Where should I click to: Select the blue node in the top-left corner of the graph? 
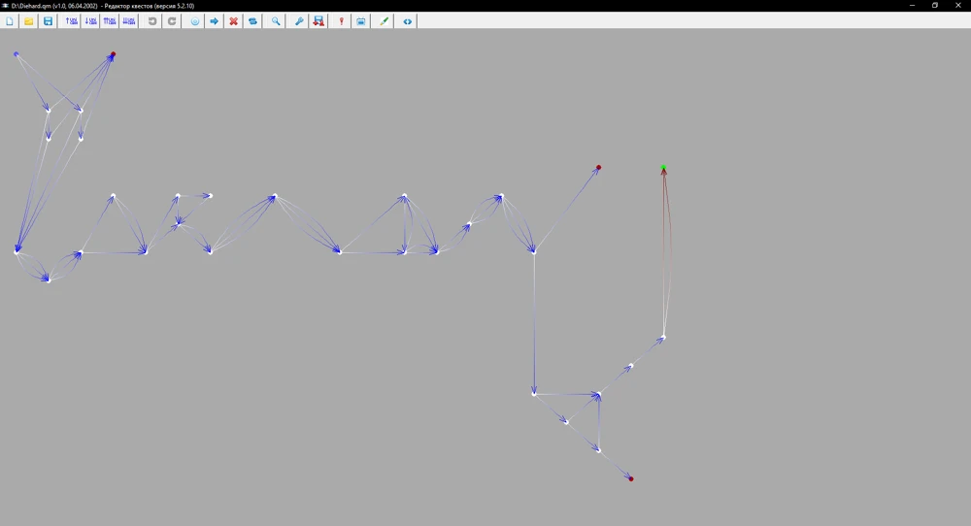(x=17, y=54)
